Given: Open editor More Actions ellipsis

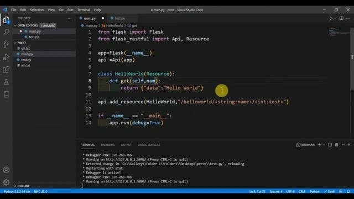Looking at the screenshot, I should tap(348, 18).
